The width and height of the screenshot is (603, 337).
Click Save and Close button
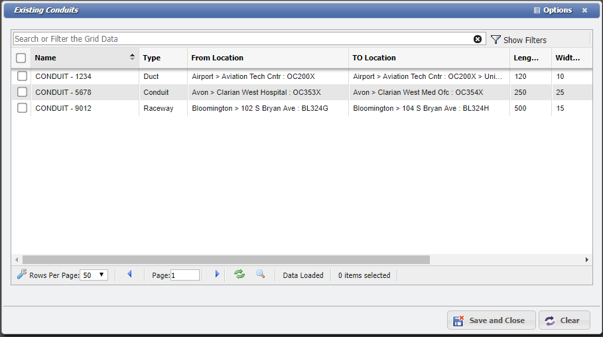click(x=492, y=320)
